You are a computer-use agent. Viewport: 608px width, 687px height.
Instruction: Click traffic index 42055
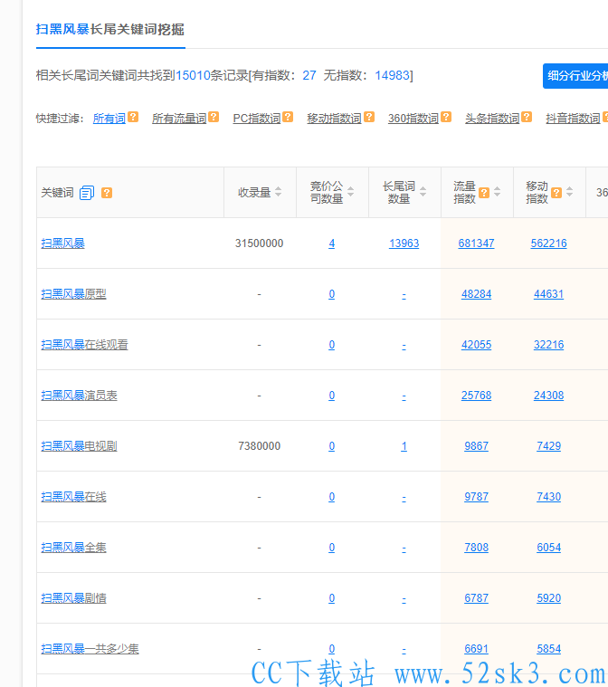(476, 345)
